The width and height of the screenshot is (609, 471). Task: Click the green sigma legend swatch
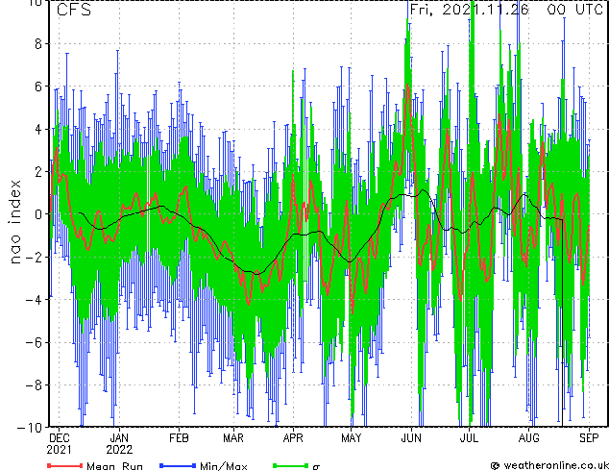coord(290,465)
